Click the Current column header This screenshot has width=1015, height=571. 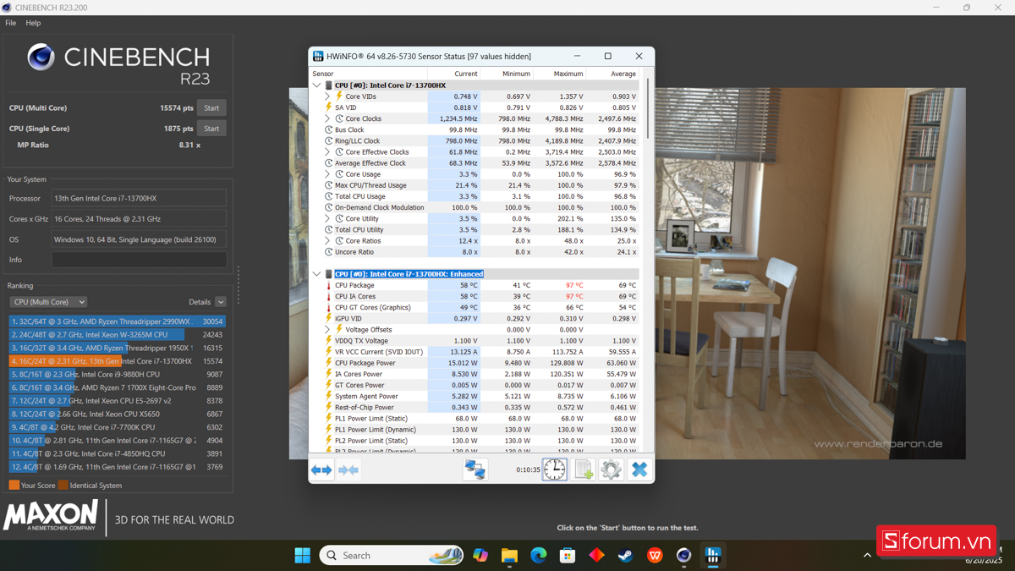click(454, 74)
